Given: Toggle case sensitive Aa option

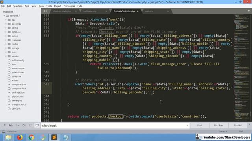Looking at the screenshot, I should [11, 125].
